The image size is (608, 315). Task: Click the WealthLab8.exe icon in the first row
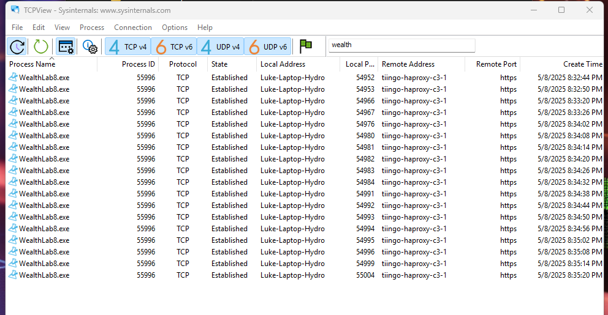(13, 78)
